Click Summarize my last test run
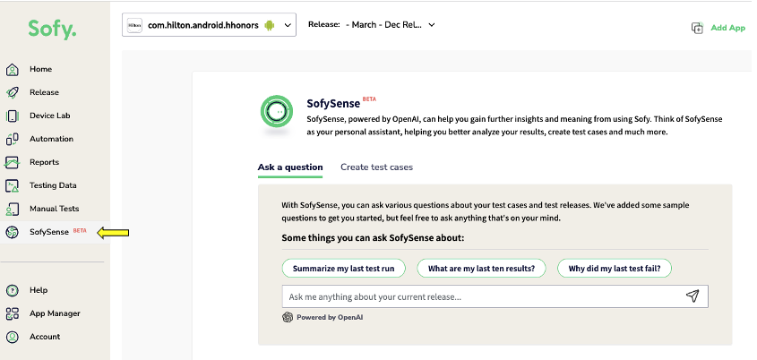This screenshot has width=757, height=360. (343, 269)
